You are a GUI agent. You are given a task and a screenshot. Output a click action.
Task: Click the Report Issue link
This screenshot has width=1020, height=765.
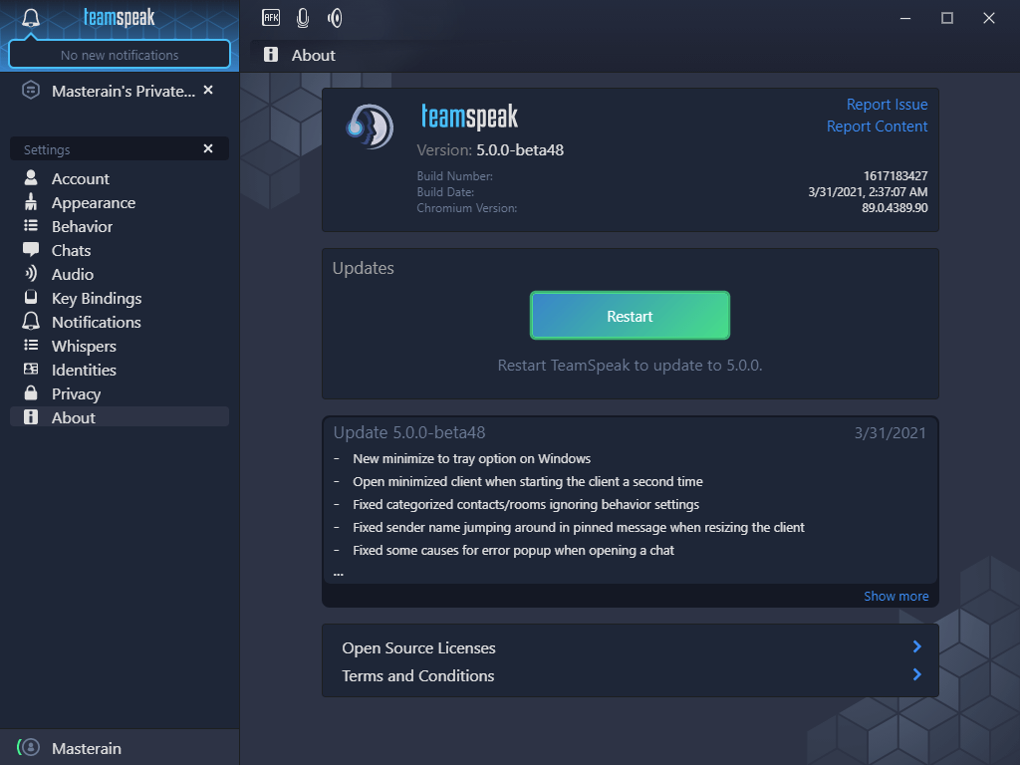887,105
